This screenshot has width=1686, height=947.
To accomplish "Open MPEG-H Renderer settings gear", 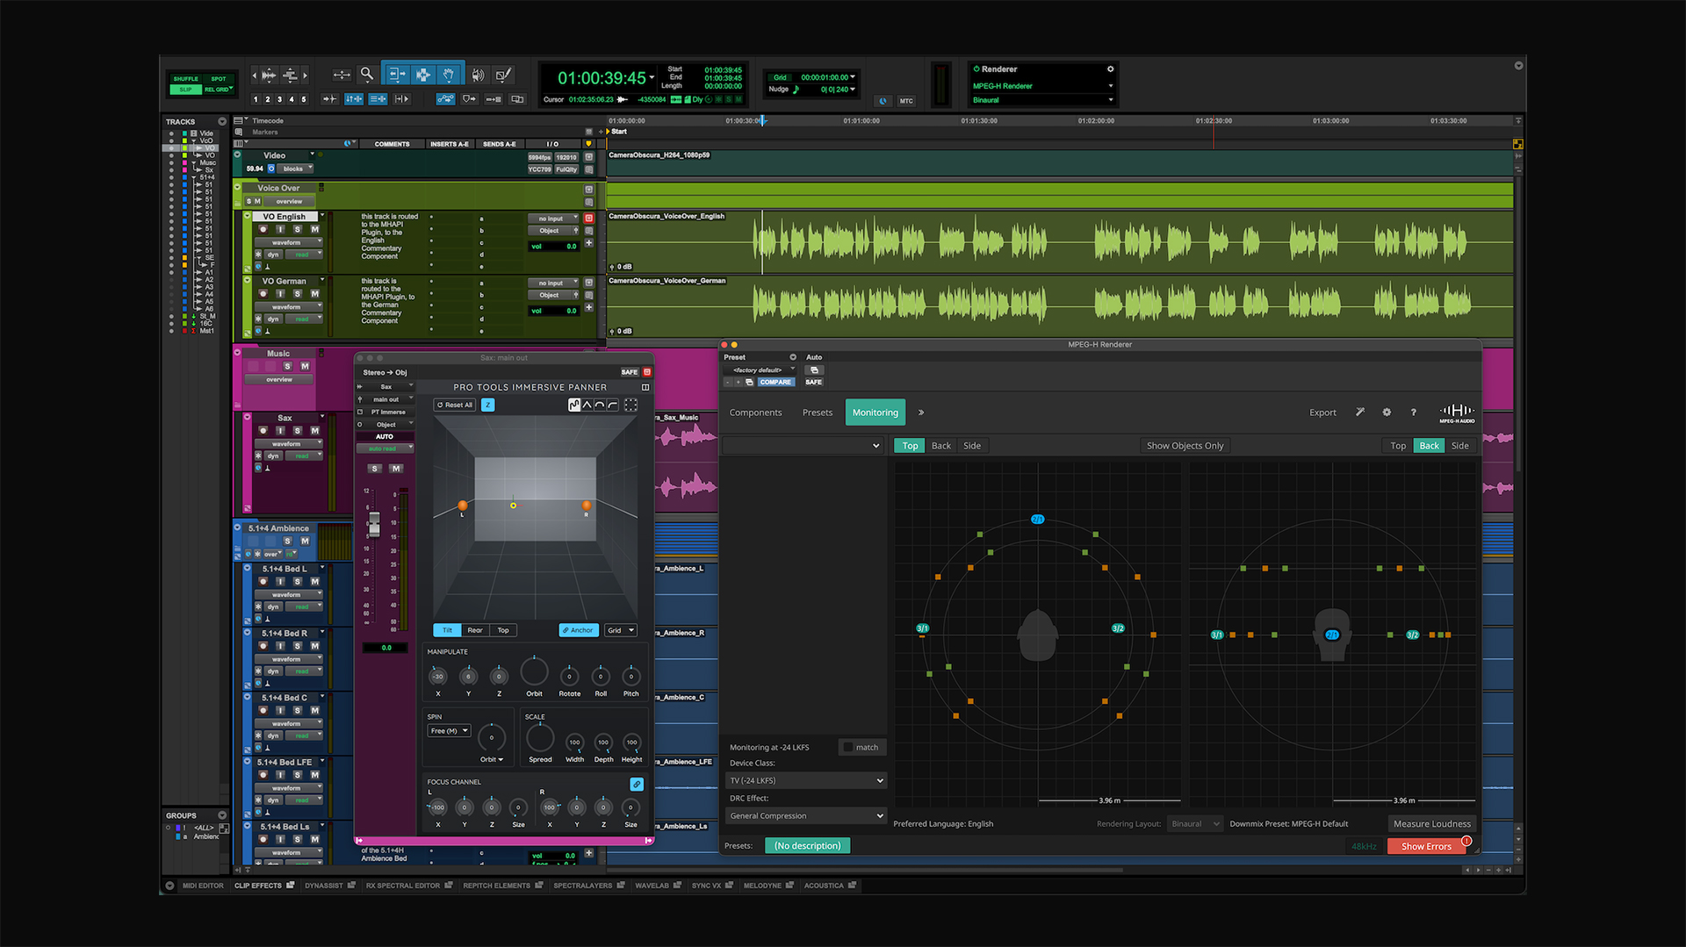I will pos(1387,413).
